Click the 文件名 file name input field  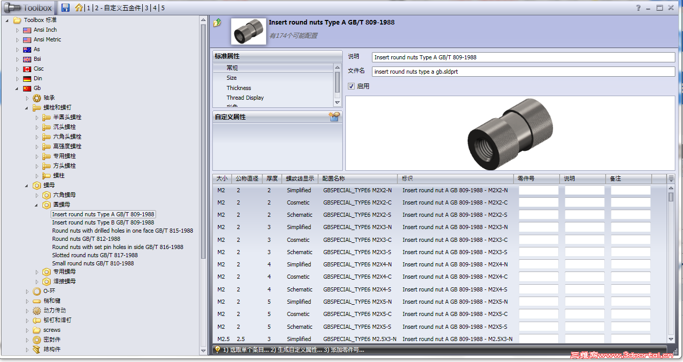coord(523,72)
